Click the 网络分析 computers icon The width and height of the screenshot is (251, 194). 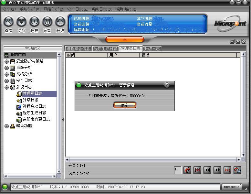point(13,74)
